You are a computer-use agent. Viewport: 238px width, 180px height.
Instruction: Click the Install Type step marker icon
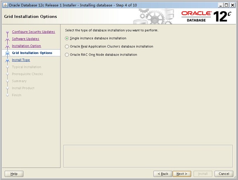[8, 60]
